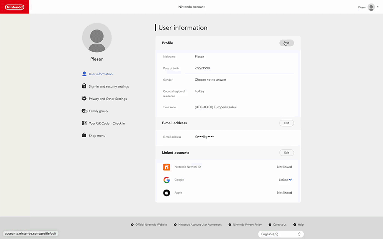Image resolution: width=383 pixels, height=239 pixels.
Task: Click the large profile avatar picture
Action: [x=97, y=37]
